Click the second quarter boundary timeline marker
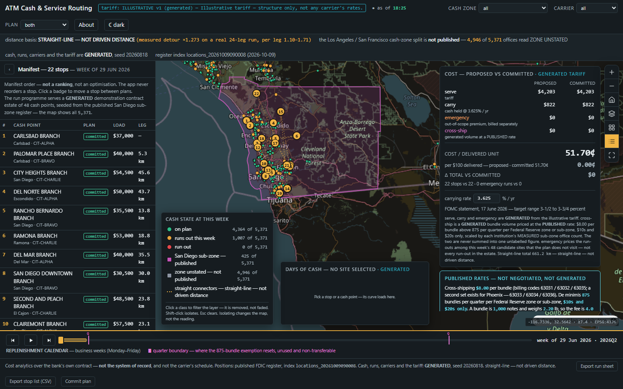 (449, 338)
